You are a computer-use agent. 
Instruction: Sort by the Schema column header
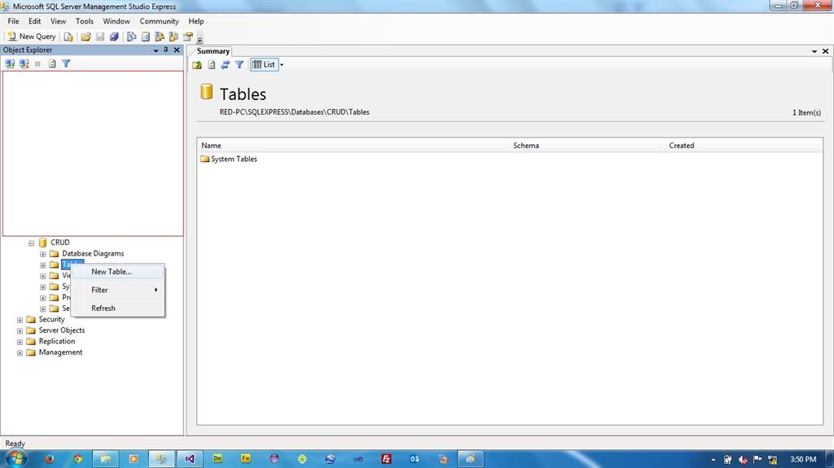coord(587,146)
